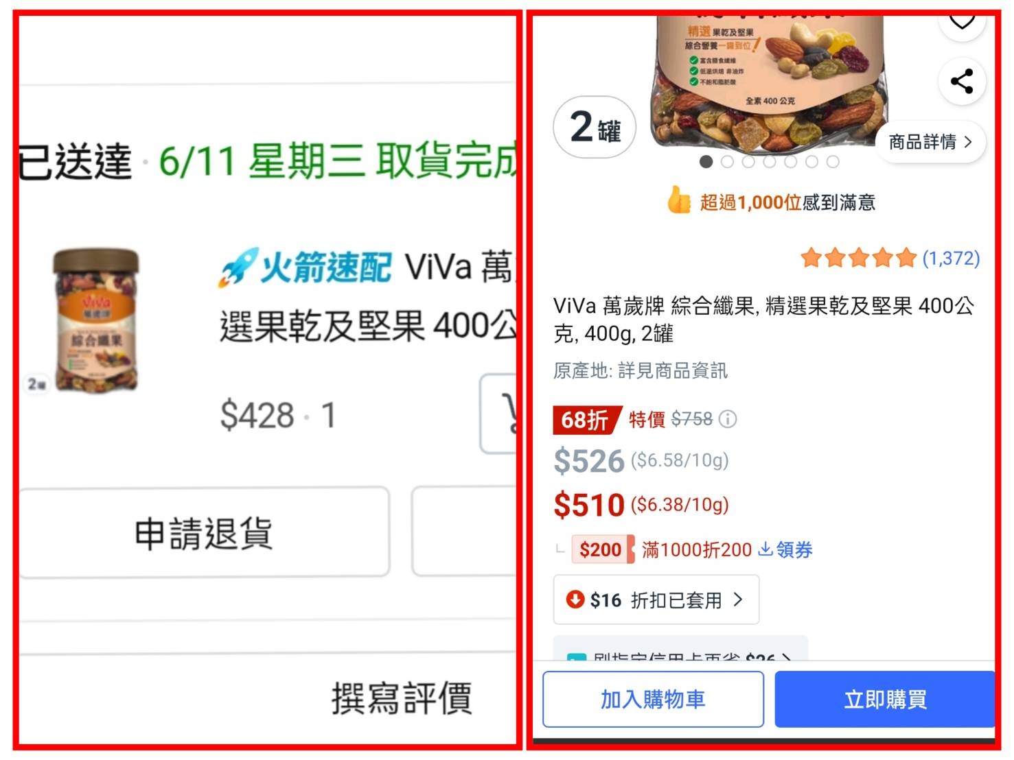Click the five-star rating icons
The image size is (1014, 760).
pos(859,259)
